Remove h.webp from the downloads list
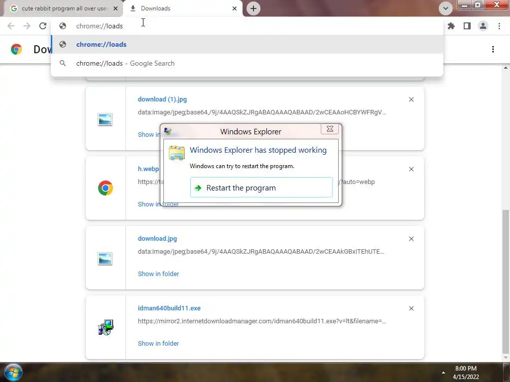 coord(411,169)
